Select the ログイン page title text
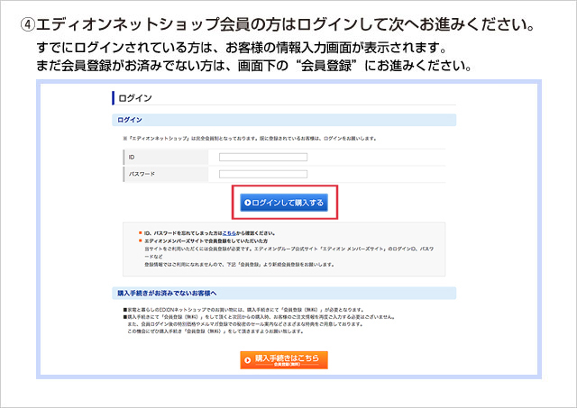The width and height of the screenshot is (577, 408). pos(135,98)
